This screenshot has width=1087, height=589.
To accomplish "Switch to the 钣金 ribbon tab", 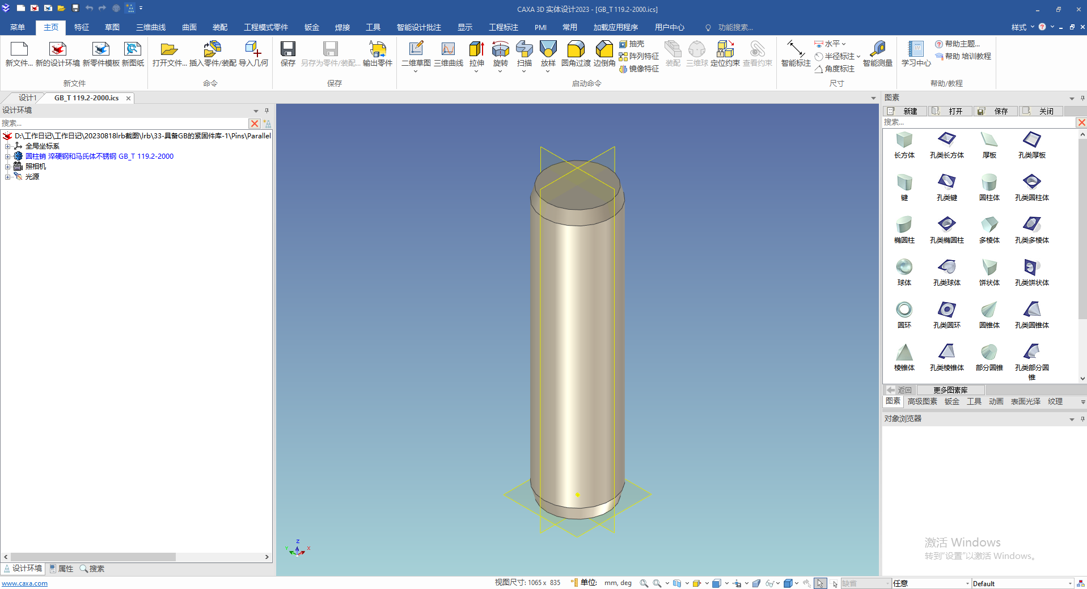I will [x=312, y=27].
